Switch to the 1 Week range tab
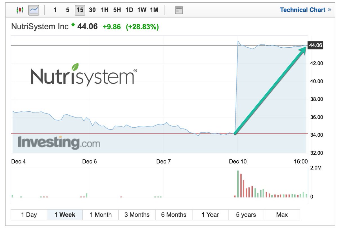This screenshot has width=338, height=230. click(x=65, y=215)
